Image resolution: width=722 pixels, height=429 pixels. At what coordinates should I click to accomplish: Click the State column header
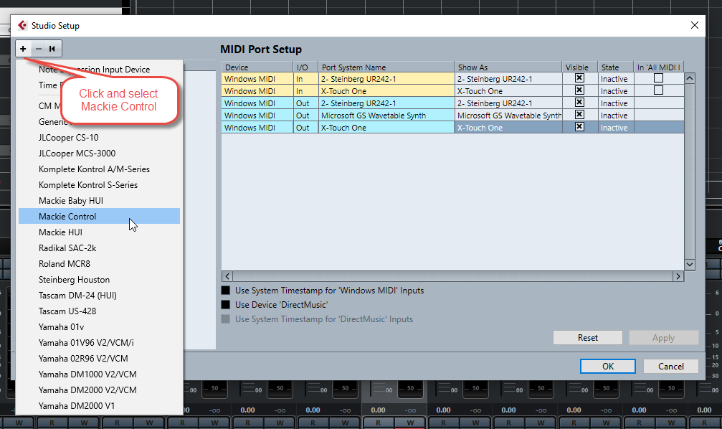(x=616, y=67)
